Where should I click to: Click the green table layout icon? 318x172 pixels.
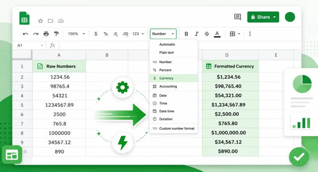pyautogui.click(x=12, y=155)
